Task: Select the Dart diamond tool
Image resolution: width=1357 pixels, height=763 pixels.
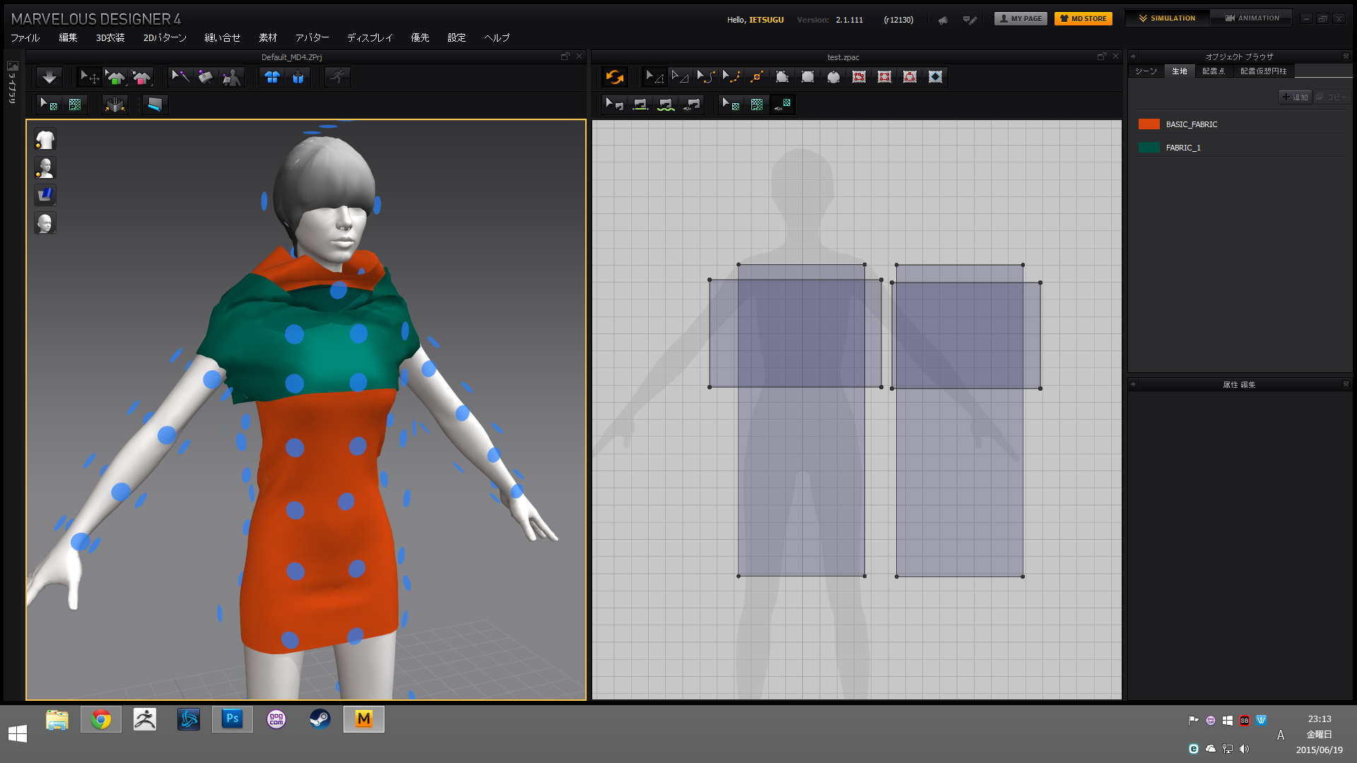Action: [936, 77]
